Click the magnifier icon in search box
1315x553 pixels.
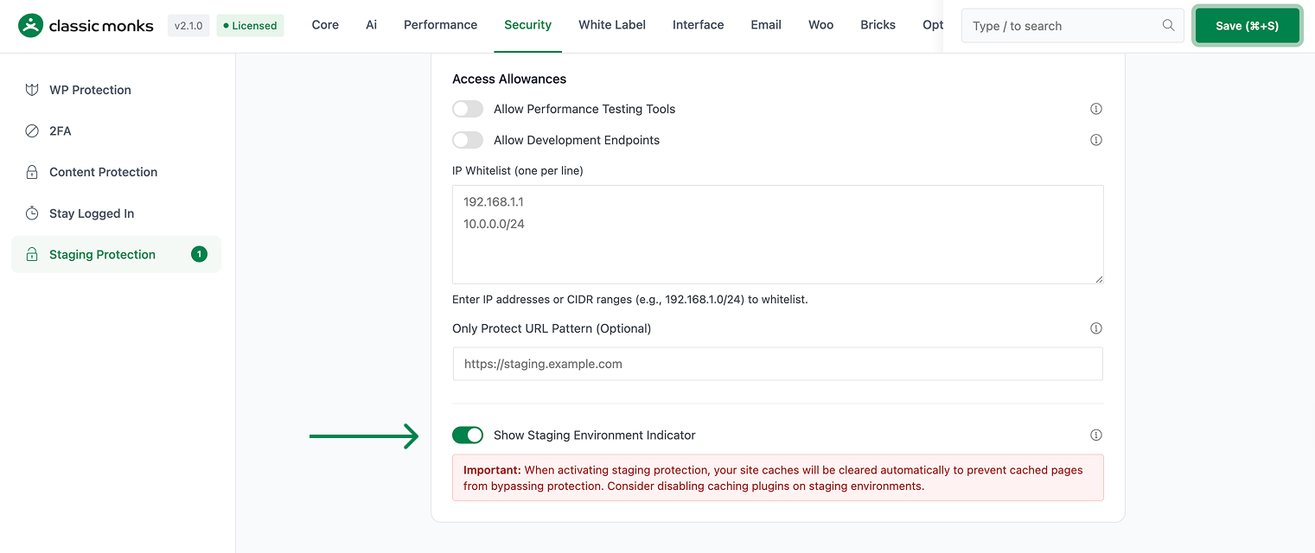[1168, 26]
